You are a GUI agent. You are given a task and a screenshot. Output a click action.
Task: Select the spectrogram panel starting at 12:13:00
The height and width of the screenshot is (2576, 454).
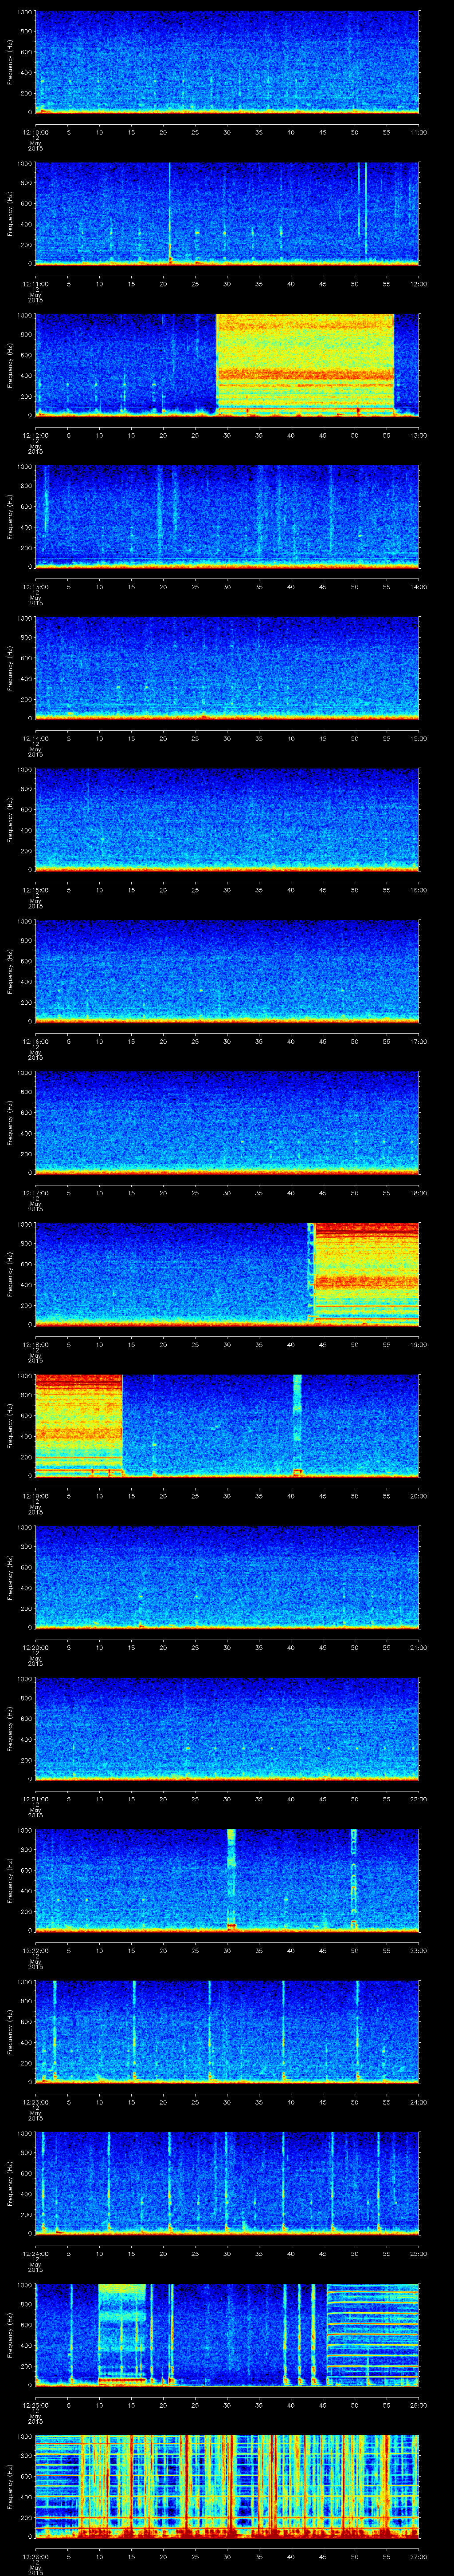pos(227,516)
